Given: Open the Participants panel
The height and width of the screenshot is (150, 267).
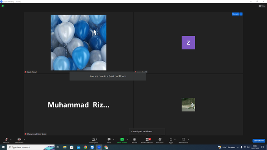Looking at the screenshot, I should (93, 140).
